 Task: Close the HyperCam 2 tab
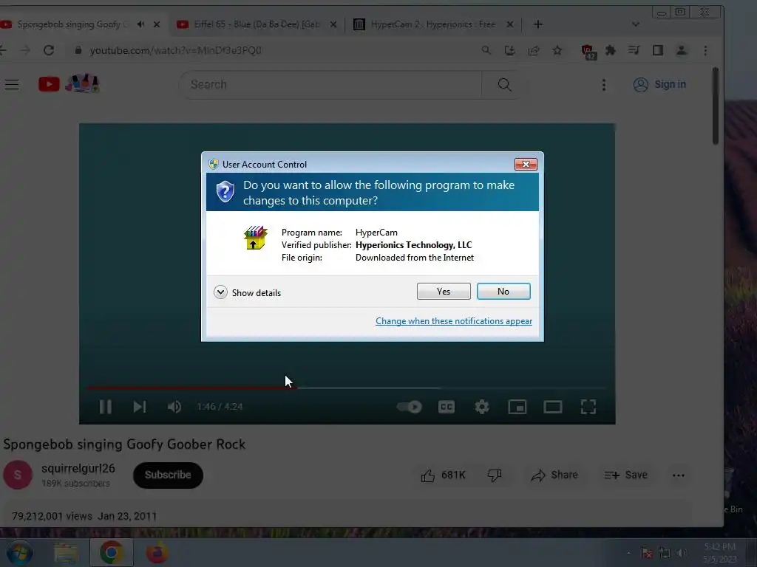click(510, 24)
